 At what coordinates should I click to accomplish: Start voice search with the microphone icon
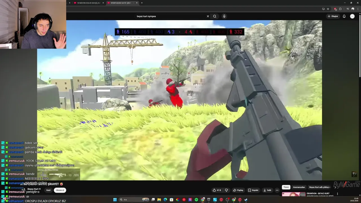[x=224, y=16]
